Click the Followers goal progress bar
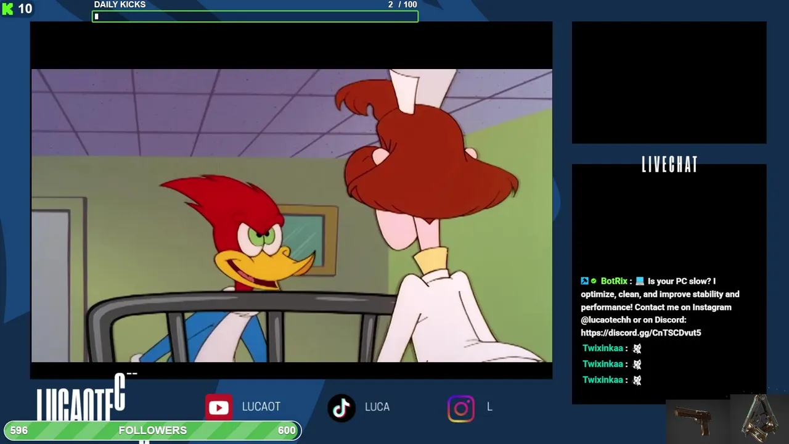 tap(153, 430)
